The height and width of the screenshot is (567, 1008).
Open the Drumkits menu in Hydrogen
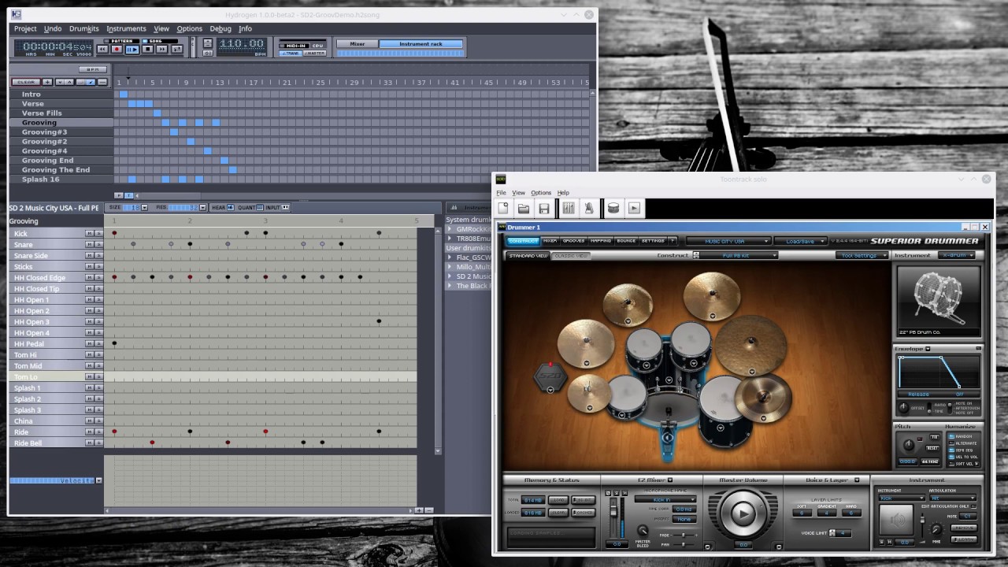[84, 28]
